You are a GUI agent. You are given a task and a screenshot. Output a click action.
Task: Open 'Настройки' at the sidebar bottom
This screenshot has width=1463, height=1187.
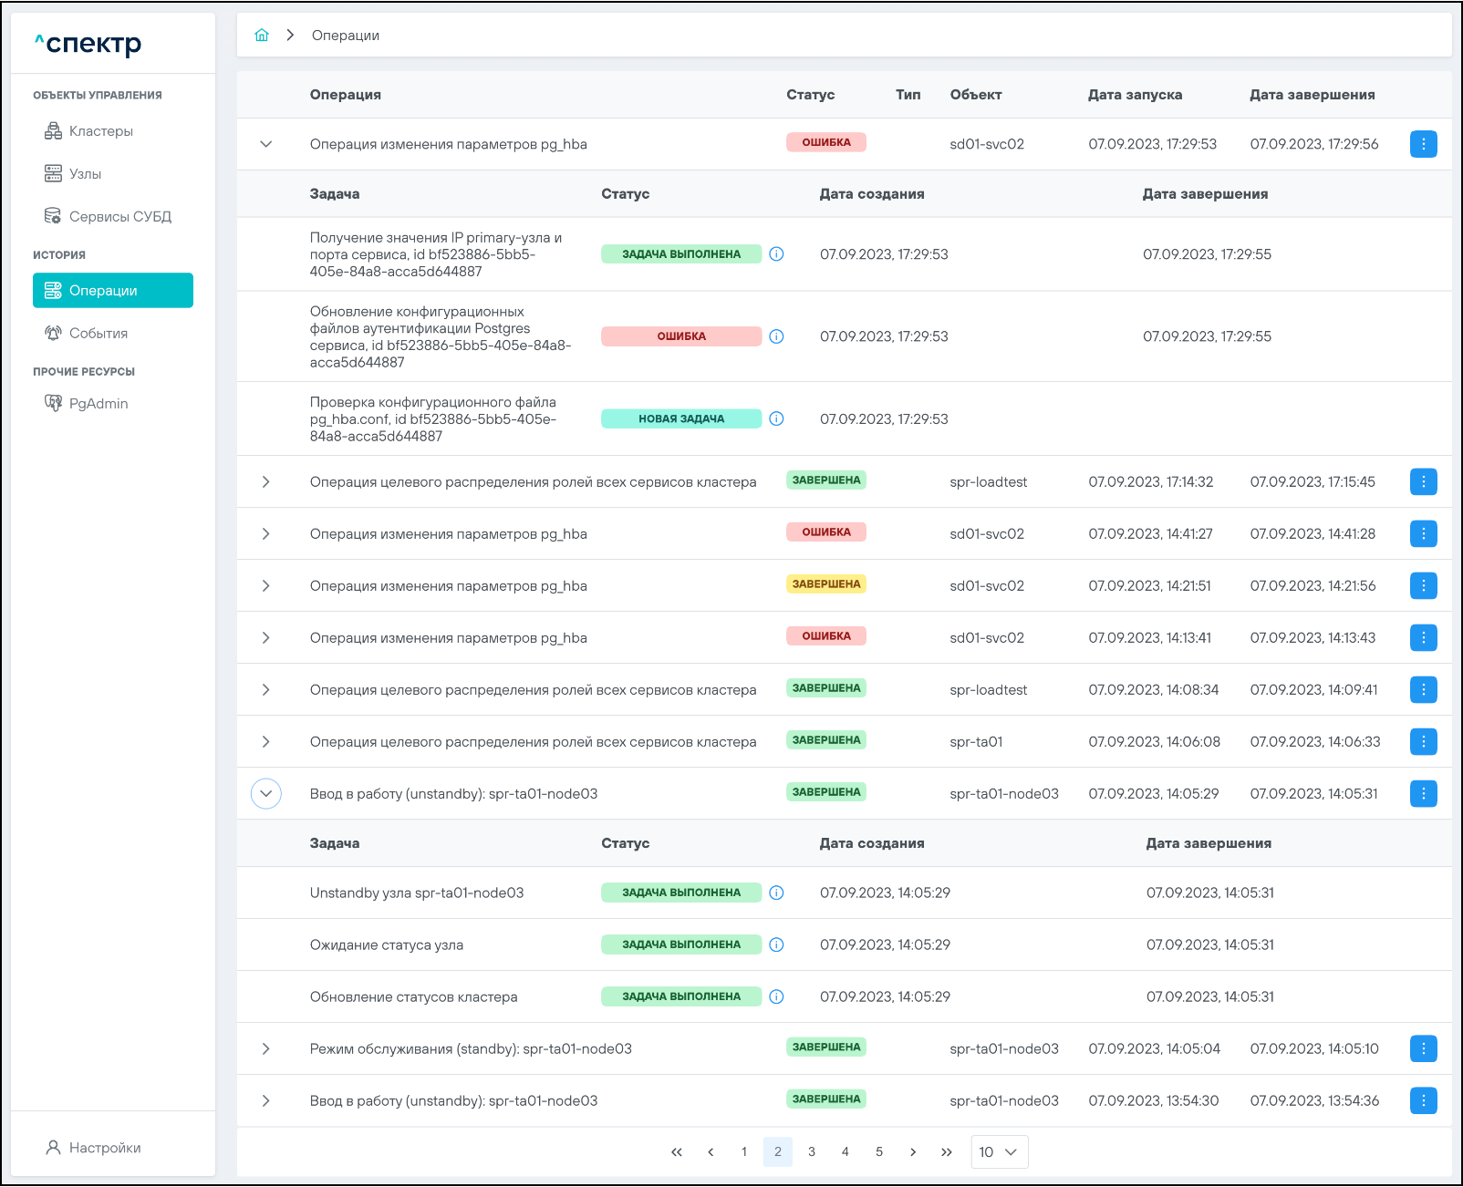click(x=104, y=1148)
